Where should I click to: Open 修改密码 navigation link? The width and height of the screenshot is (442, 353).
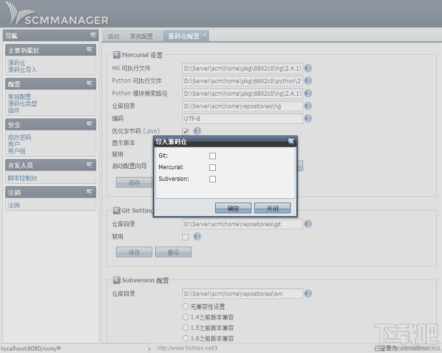19,137
